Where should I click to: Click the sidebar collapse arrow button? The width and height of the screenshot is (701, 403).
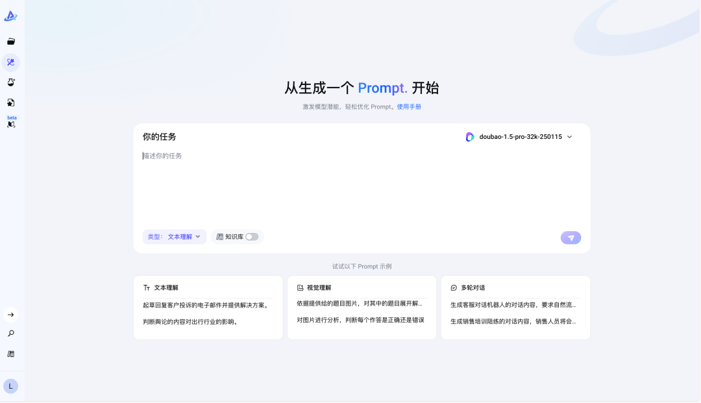point(10,314)
